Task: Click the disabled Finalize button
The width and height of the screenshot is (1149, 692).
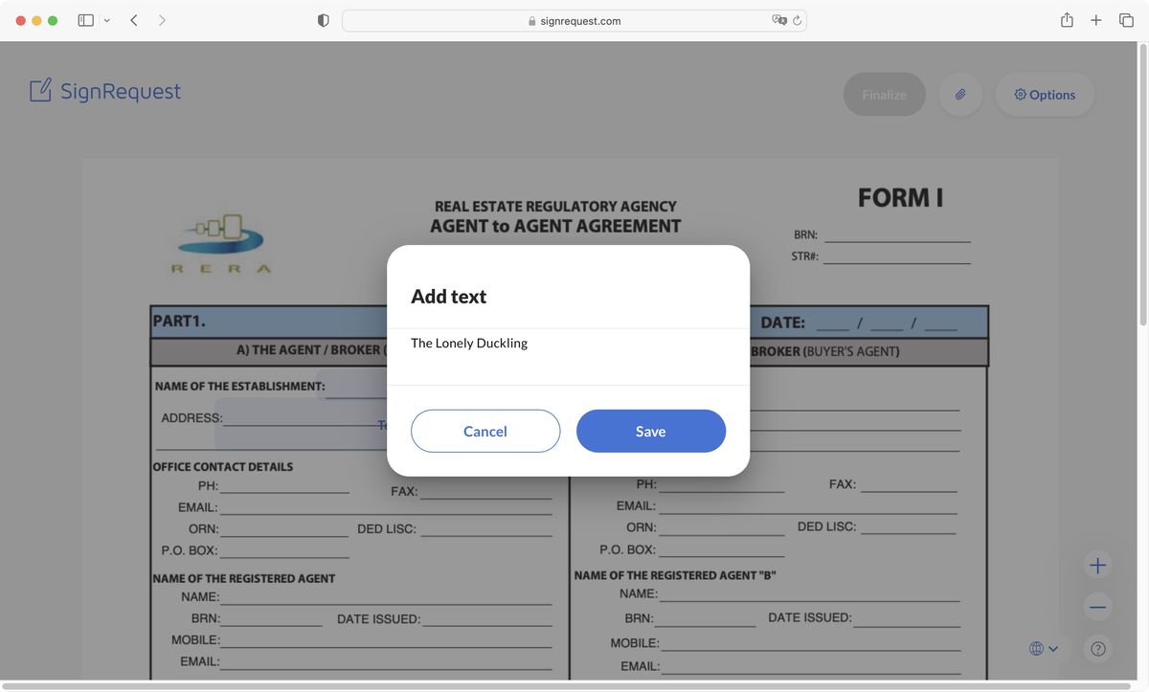Action: [884, 94]
